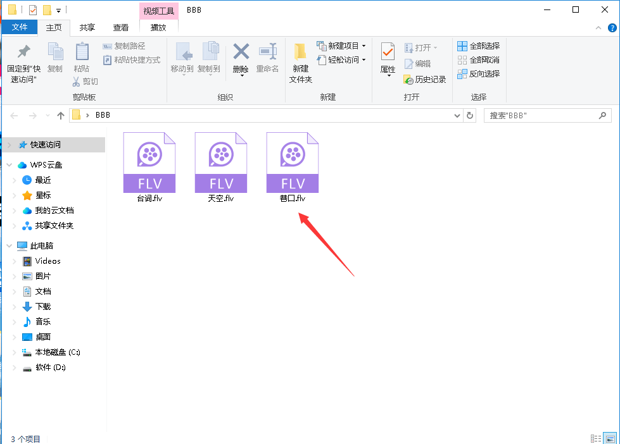Open Local Disk (C:) in sidebar
The height and width of the screenshot is (444, 620).
[x=51, y=352]
